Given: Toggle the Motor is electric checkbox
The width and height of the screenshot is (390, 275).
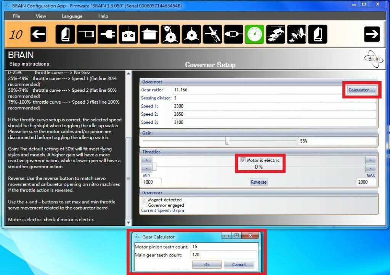Looking at the screenshot, I should tap(243, 160).
